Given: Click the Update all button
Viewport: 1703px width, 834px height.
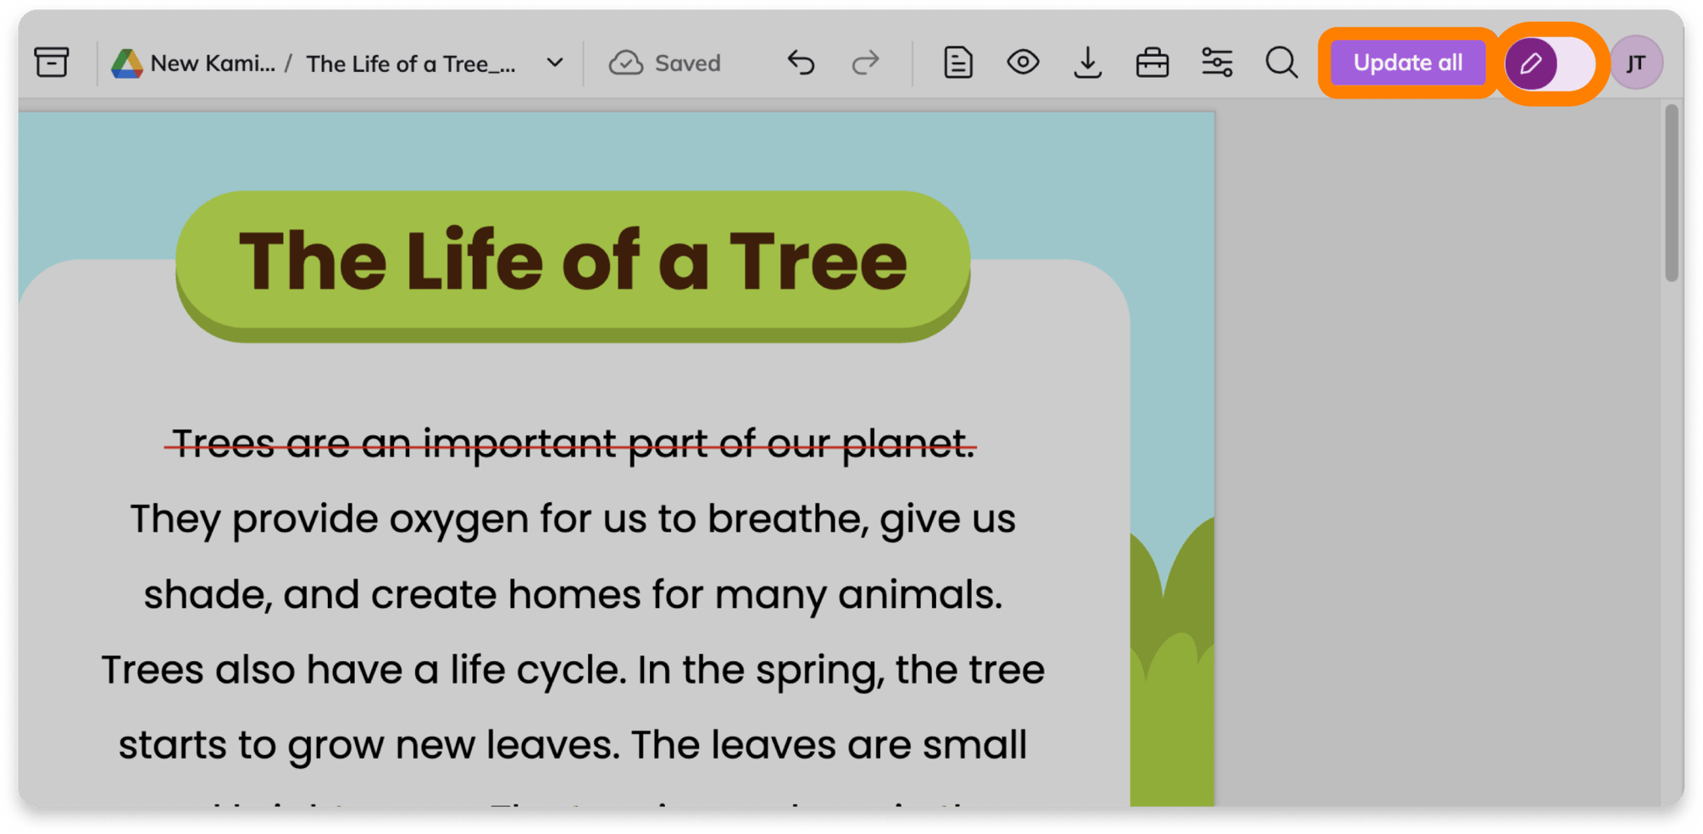Looking at the screenshot, I should coord(1407,63).
